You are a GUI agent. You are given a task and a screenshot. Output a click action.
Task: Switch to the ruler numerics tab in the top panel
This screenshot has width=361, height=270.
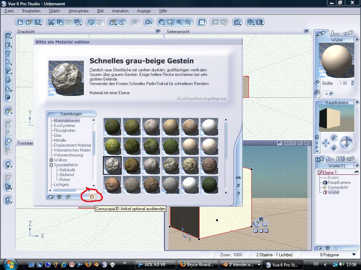[x=335, y=33]
